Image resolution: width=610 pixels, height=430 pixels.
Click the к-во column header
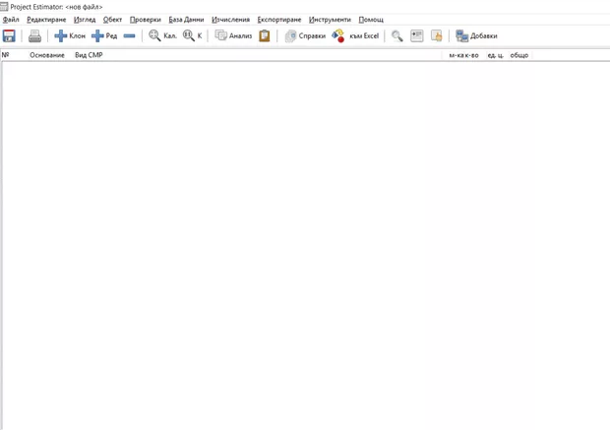tap(472, 55)
